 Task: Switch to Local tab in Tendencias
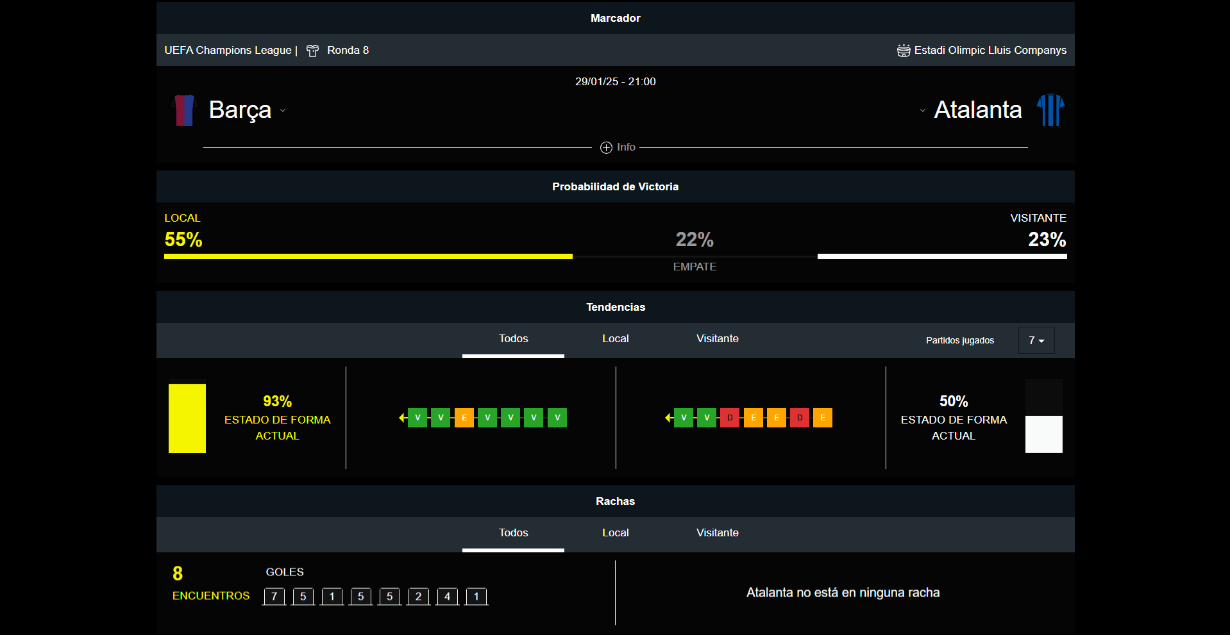coord(615,339)
